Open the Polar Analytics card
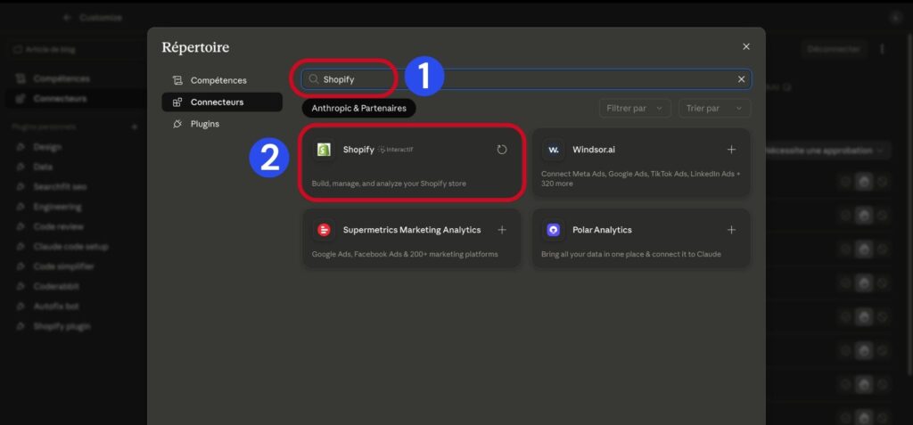 pos(641,239)
